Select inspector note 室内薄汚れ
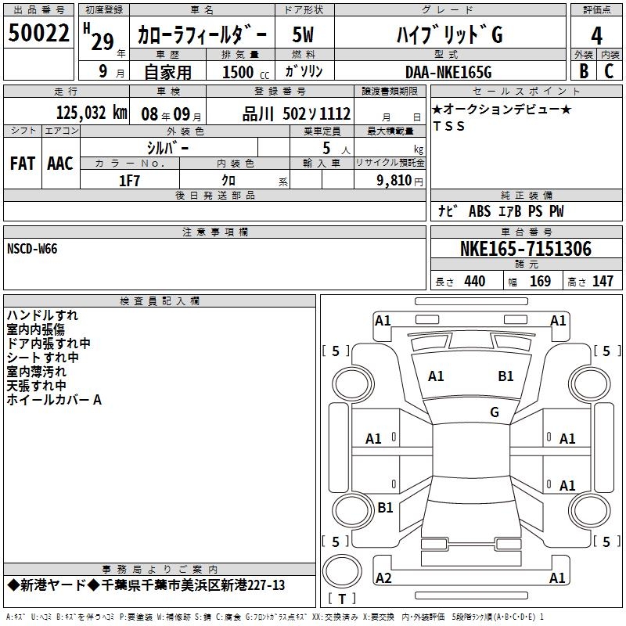Image resolution: width=626 pixels, height=626 pixels. (x=36, y=372)
